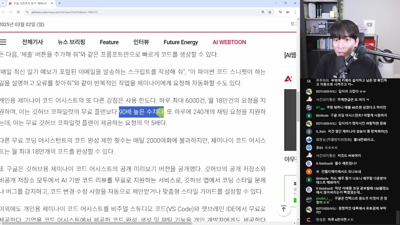Click the XT user avatar

tap(309, 107)
